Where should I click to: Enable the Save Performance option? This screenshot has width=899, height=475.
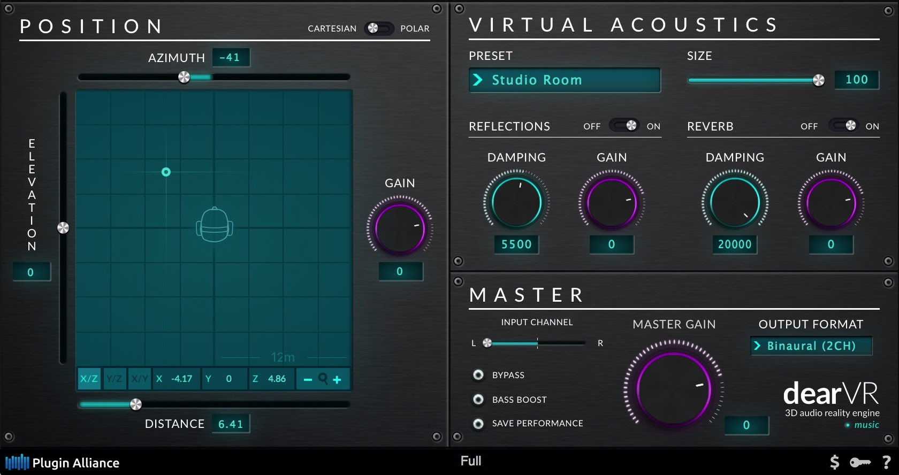coord(478,424)
